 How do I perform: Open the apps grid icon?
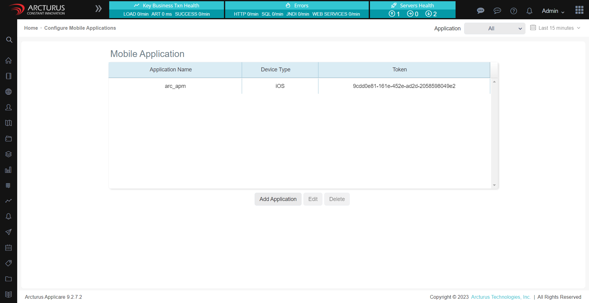point(579,10)
